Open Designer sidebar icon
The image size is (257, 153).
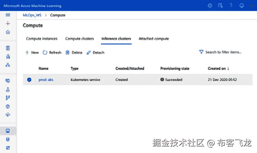(8, 65)
